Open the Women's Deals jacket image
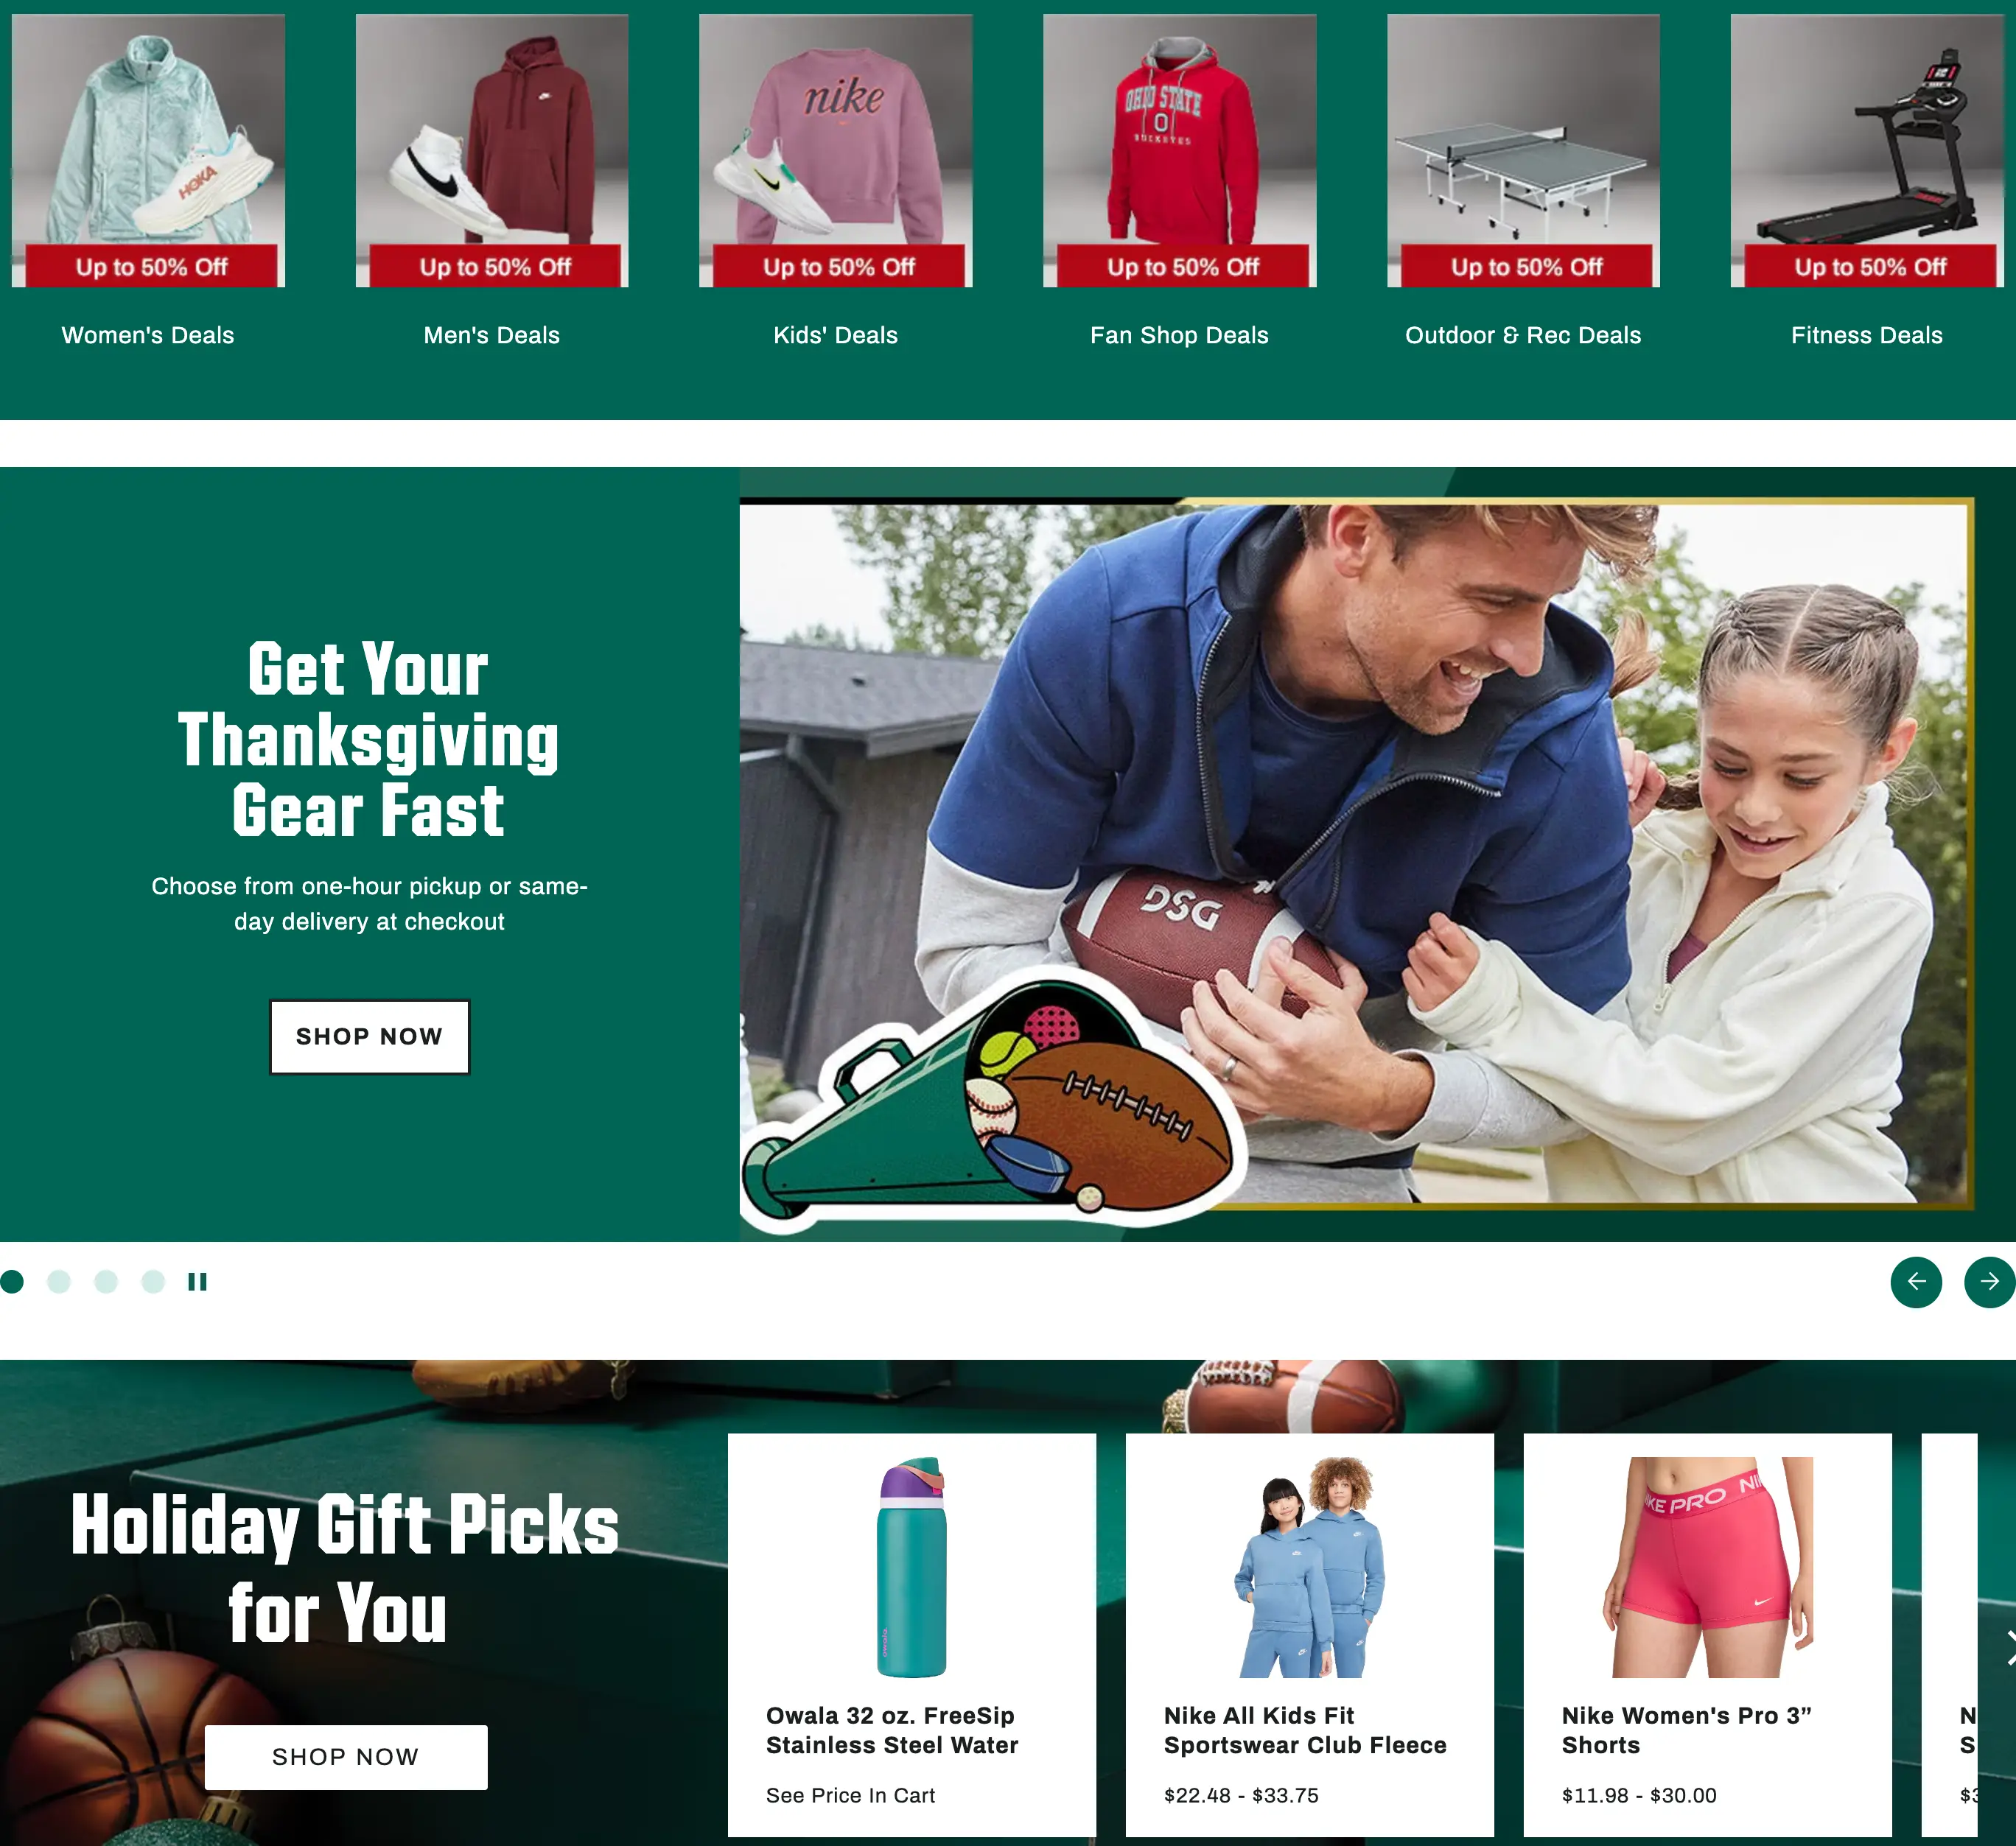 coord(148,151)
